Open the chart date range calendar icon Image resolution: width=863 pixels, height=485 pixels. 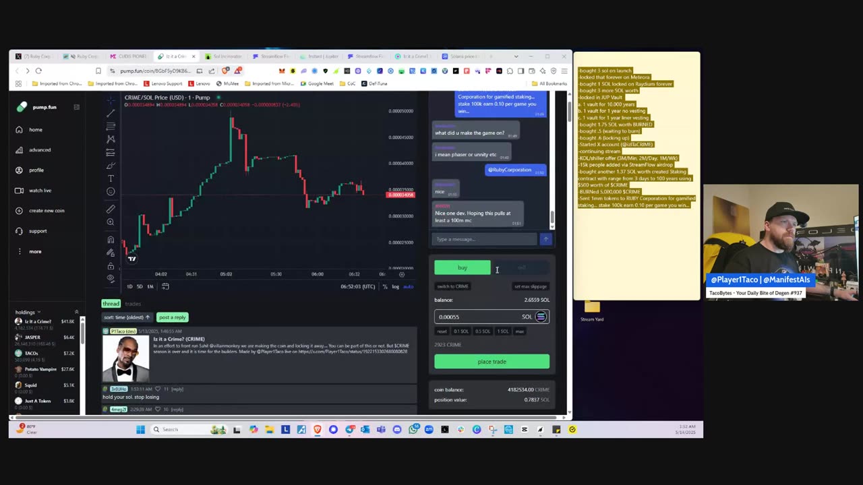[x=165, y=286]
